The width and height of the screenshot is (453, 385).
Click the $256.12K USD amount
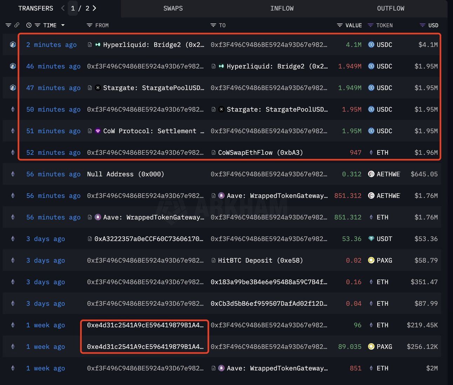click(x=422, y=346)
